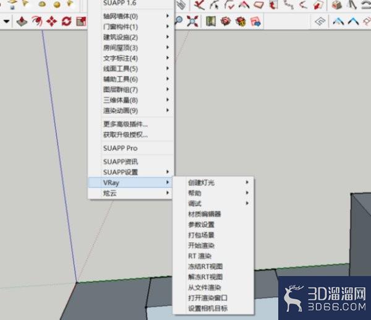Click the spiral maze outline icon
This screenshot has width=371, height=320.
coord(320,22)
